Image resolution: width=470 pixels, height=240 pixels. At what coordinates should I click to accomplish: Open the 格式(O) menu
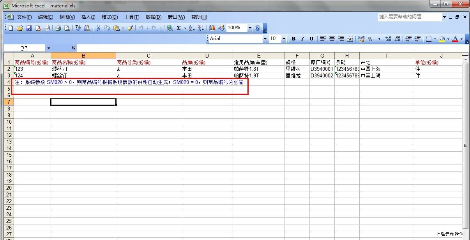point(110,17)
